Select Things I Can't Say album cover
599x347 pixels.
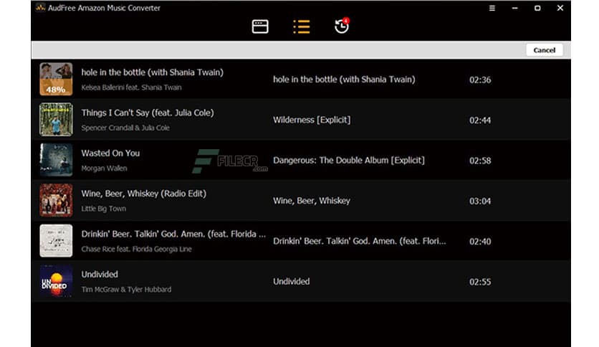click(x=56, y=119)
